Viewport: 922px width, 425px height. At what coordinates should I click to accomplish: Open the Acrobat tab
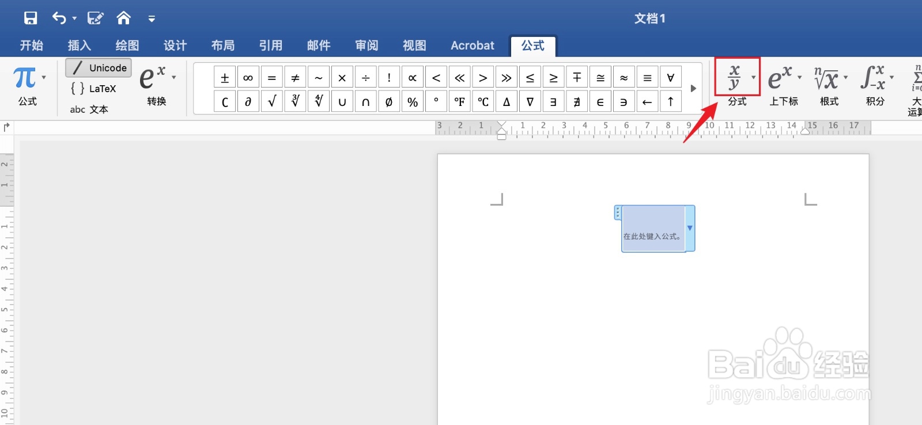473,45
